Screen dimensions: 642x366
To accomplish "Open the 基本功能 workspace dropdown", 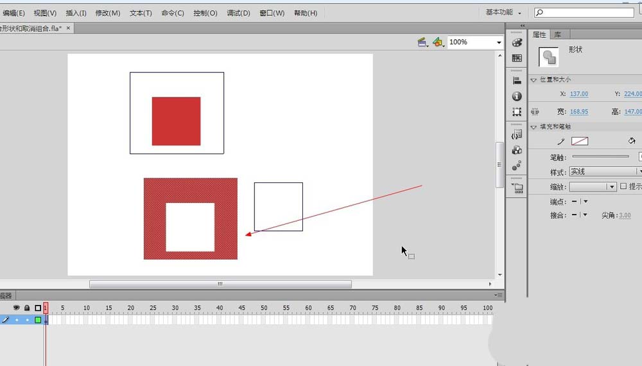I will [503, 12].
